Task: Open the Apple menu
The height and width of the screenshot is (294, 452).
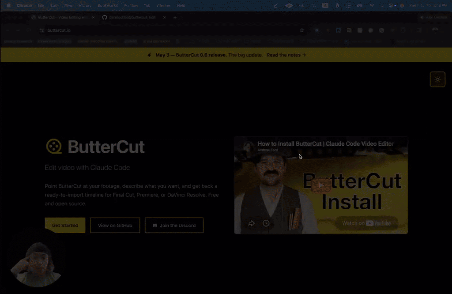Action: 8,5
